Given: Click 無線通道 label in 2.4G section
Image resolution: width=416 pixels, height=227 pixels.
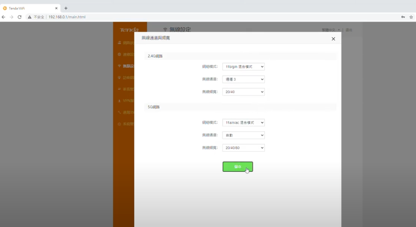Looking at the screenshot, I should coord(210,79).
